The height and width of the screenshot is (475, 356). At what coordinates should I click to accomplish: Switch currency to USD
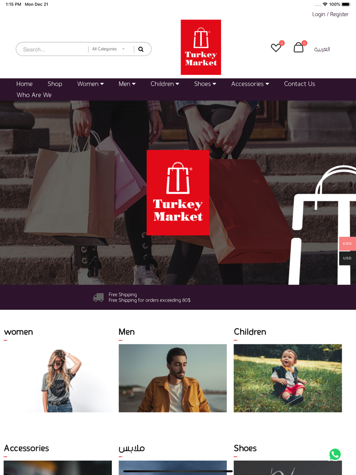coord(347,258)
